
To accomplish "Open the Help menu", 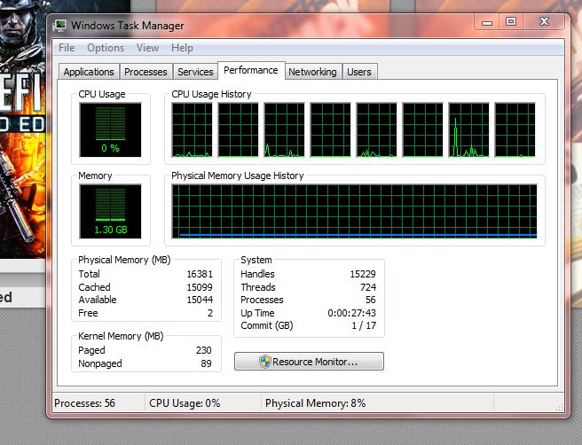I will tap(182, 48).
